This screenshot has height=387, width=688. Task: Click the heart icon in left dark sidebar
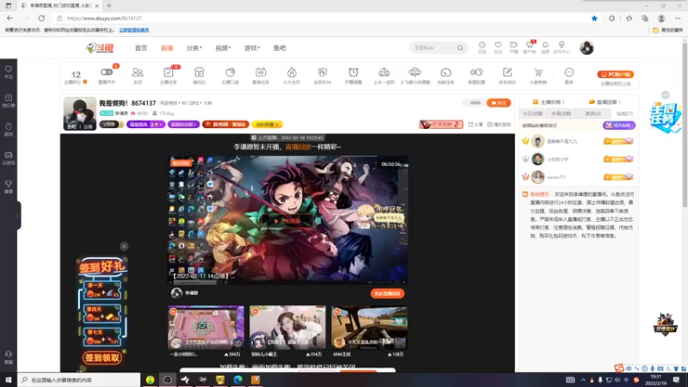click(9, 70)
